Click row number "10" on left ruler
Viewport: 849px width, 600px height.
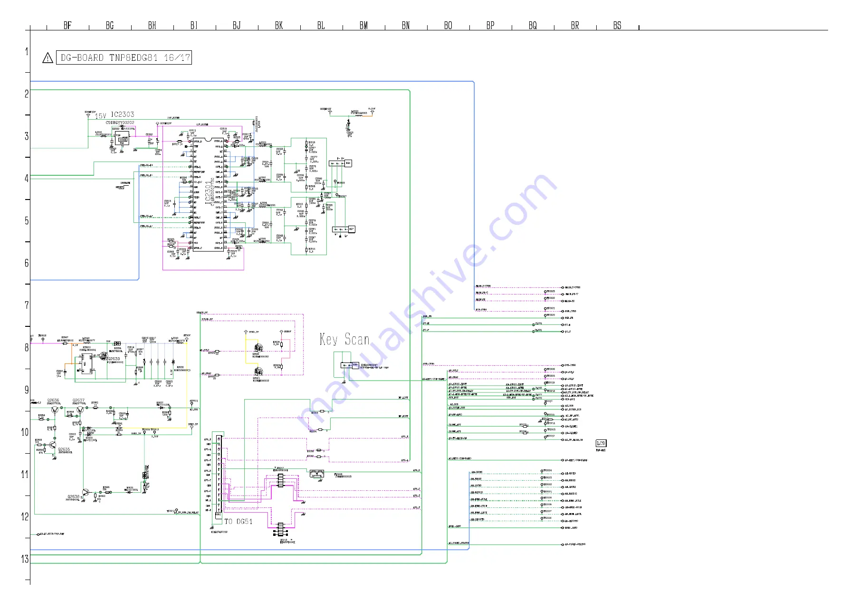(25, 432)
